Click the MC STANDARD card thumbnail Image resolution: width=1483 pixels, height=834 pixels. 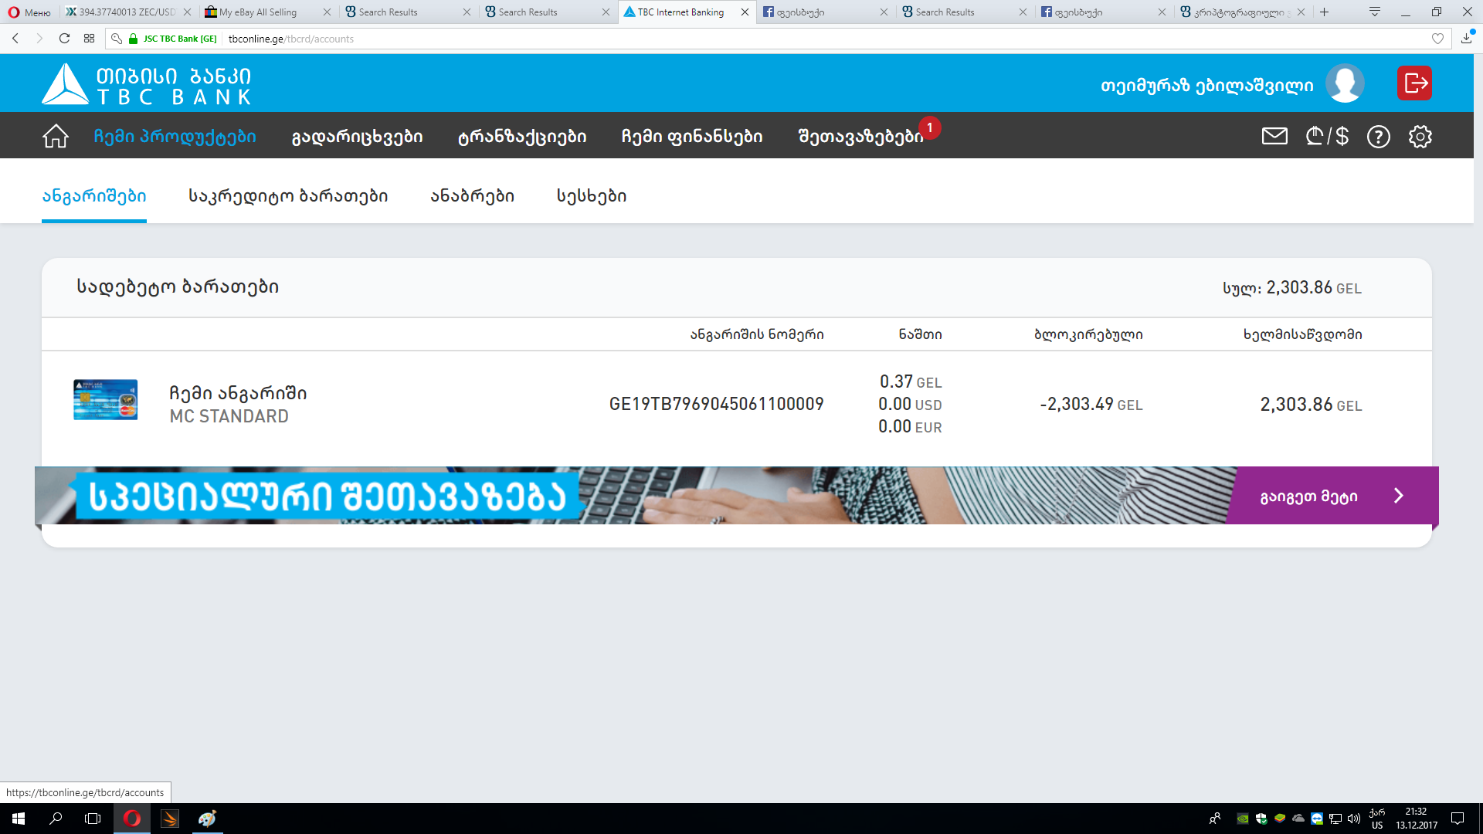[x=106, y=399]
